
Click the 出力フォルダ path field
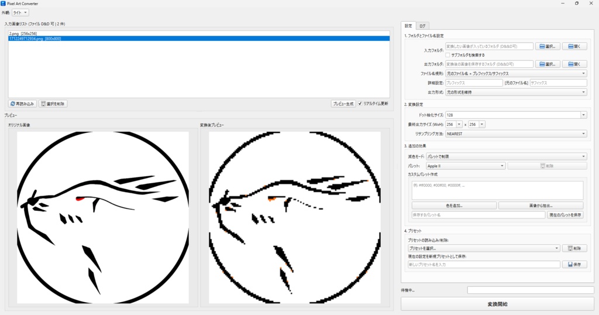click(x=490, y=64)
